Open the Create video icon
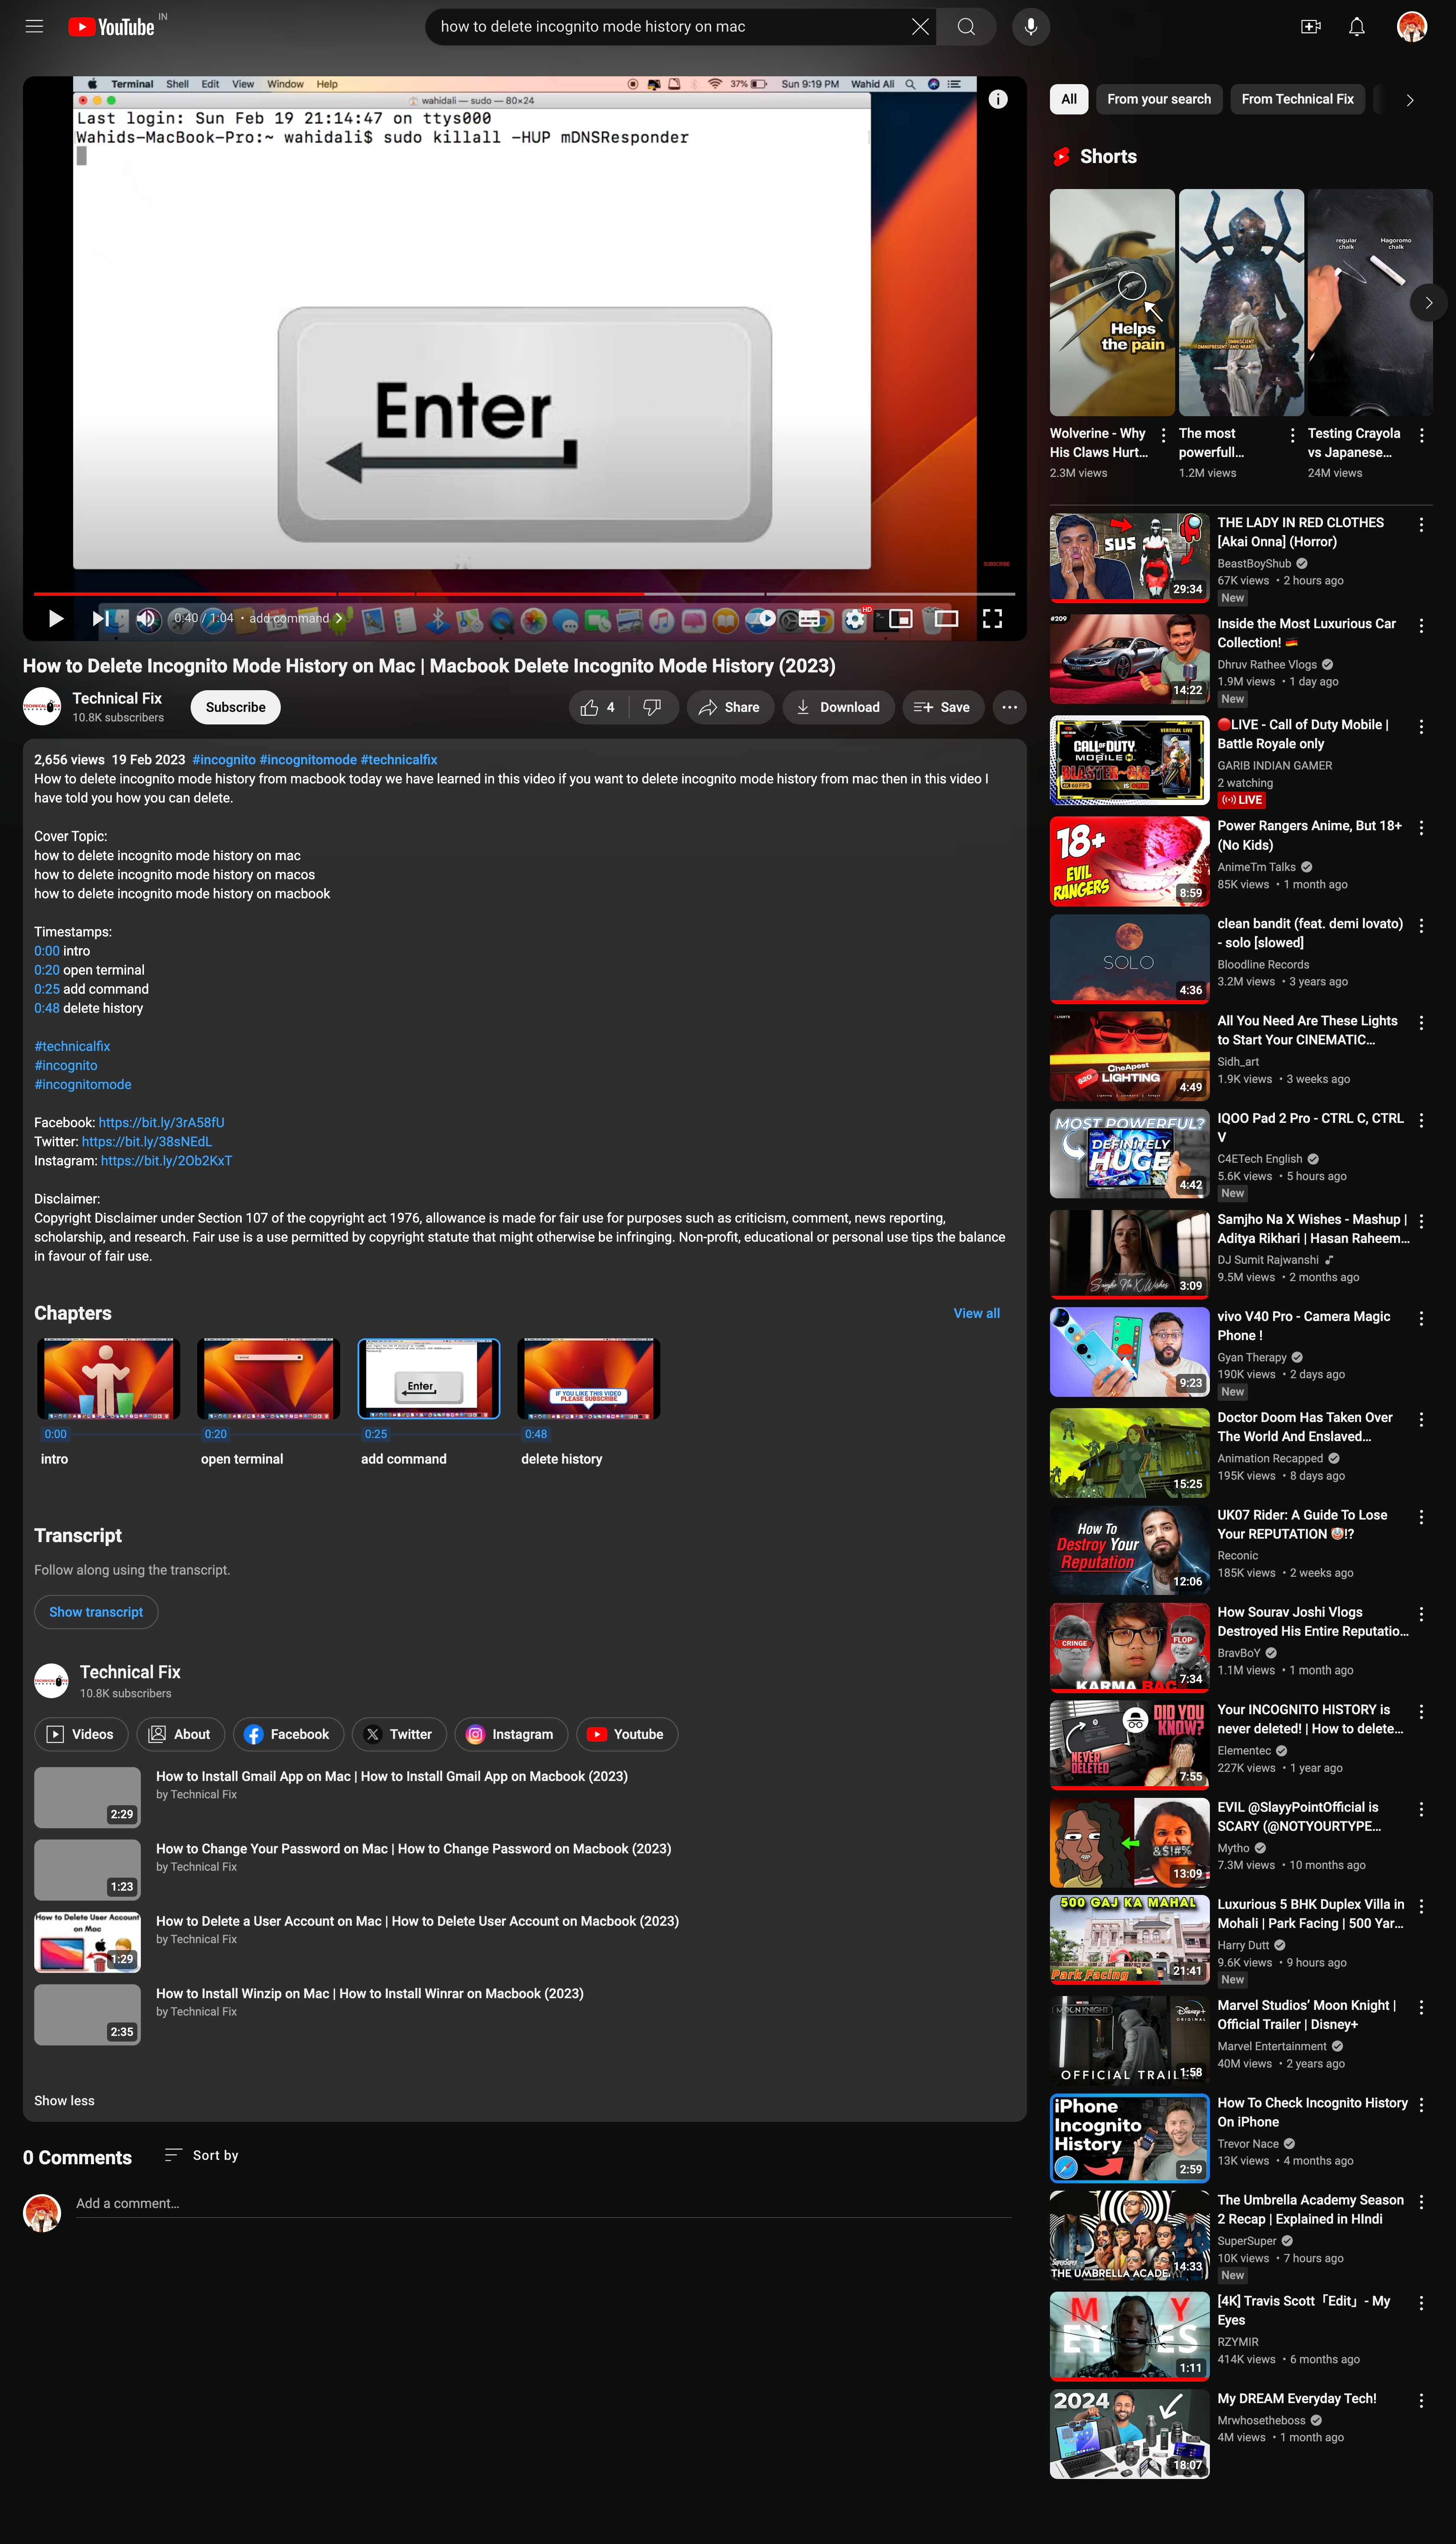 (x=1310, y=27)
